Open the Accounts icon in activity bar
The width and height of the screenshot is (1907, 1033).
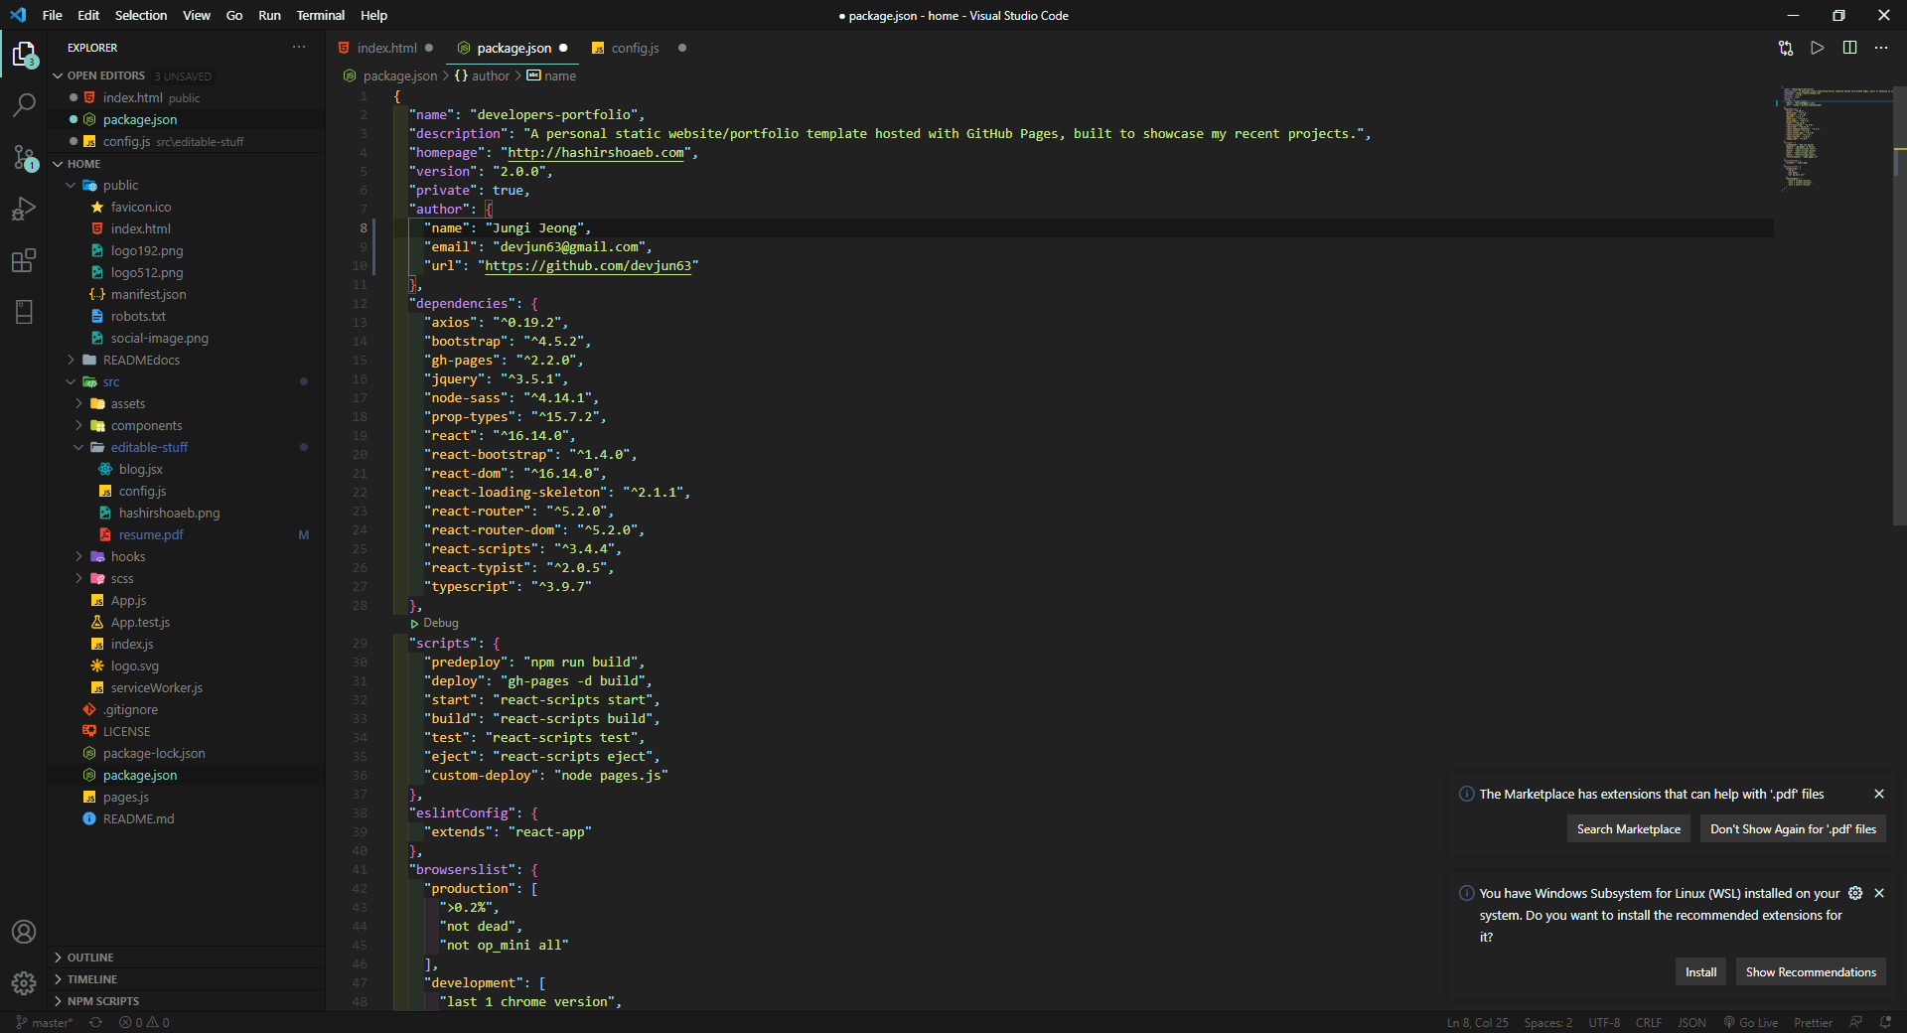point(24,932)
